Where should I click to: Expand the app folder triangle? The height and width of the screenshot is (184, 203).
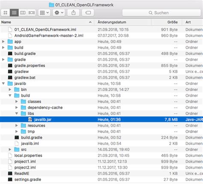[3, 42]
